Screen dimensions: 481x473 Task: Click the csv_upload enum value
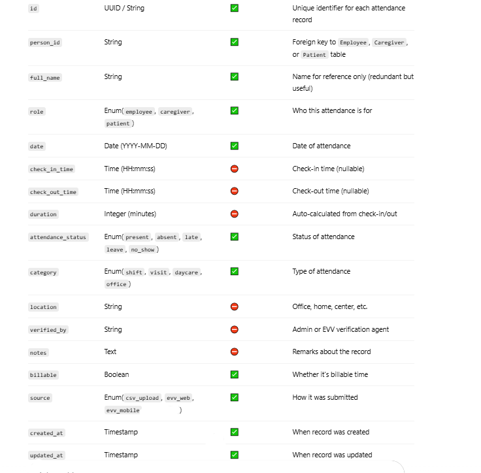click(141, 398)
